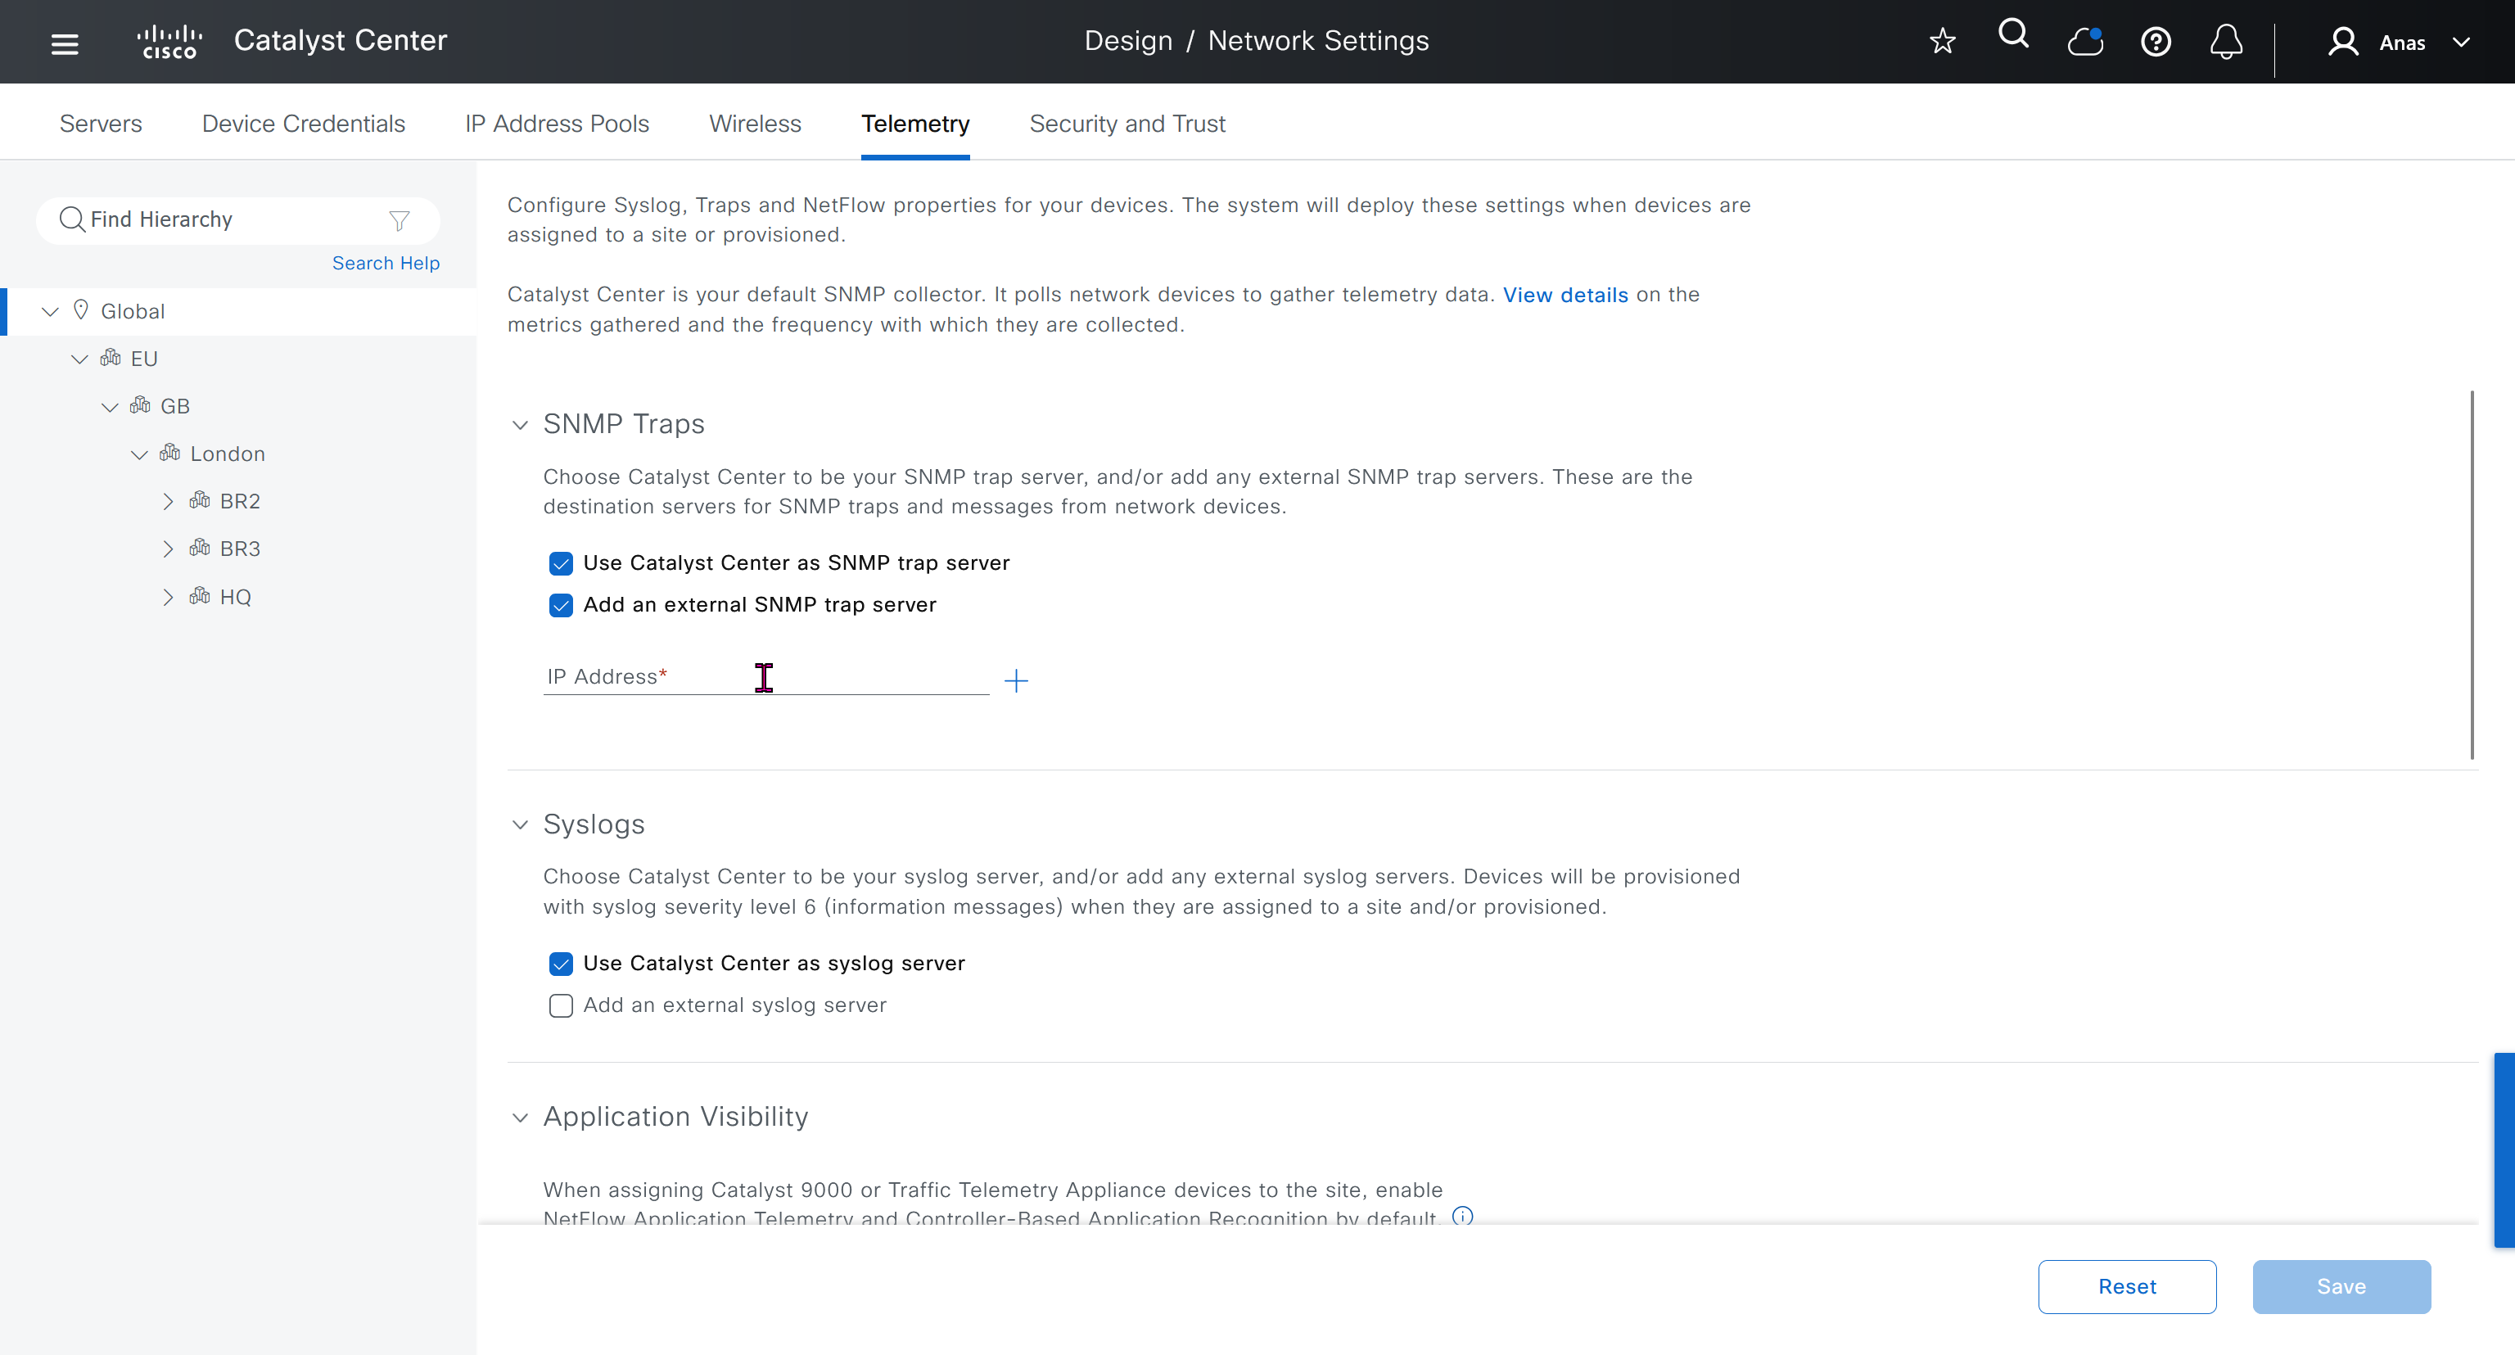Screen dimensions: 2515x1355
Task: Uncheck Use Catalyst Center as SNMP trap server
Action: 561,564
